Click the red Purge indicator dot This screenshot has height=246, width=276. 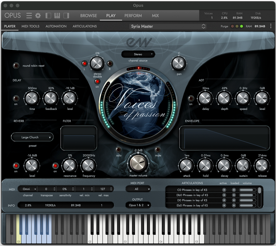[x=232, y=26]
